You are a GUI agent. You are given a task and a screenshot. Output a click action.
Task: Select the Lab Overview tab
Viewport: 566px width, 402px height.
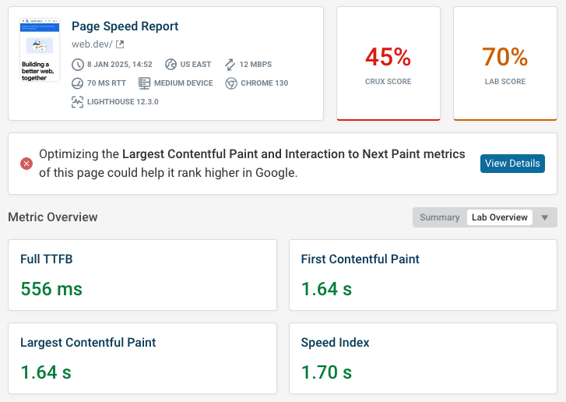tap(499, 217)
